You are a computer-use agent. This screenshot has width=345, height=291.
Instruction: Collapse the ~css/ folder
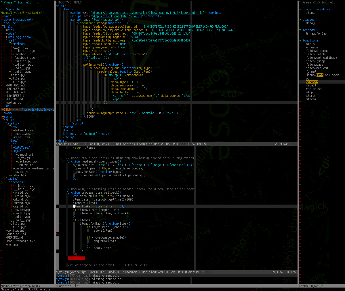(13, 127)
